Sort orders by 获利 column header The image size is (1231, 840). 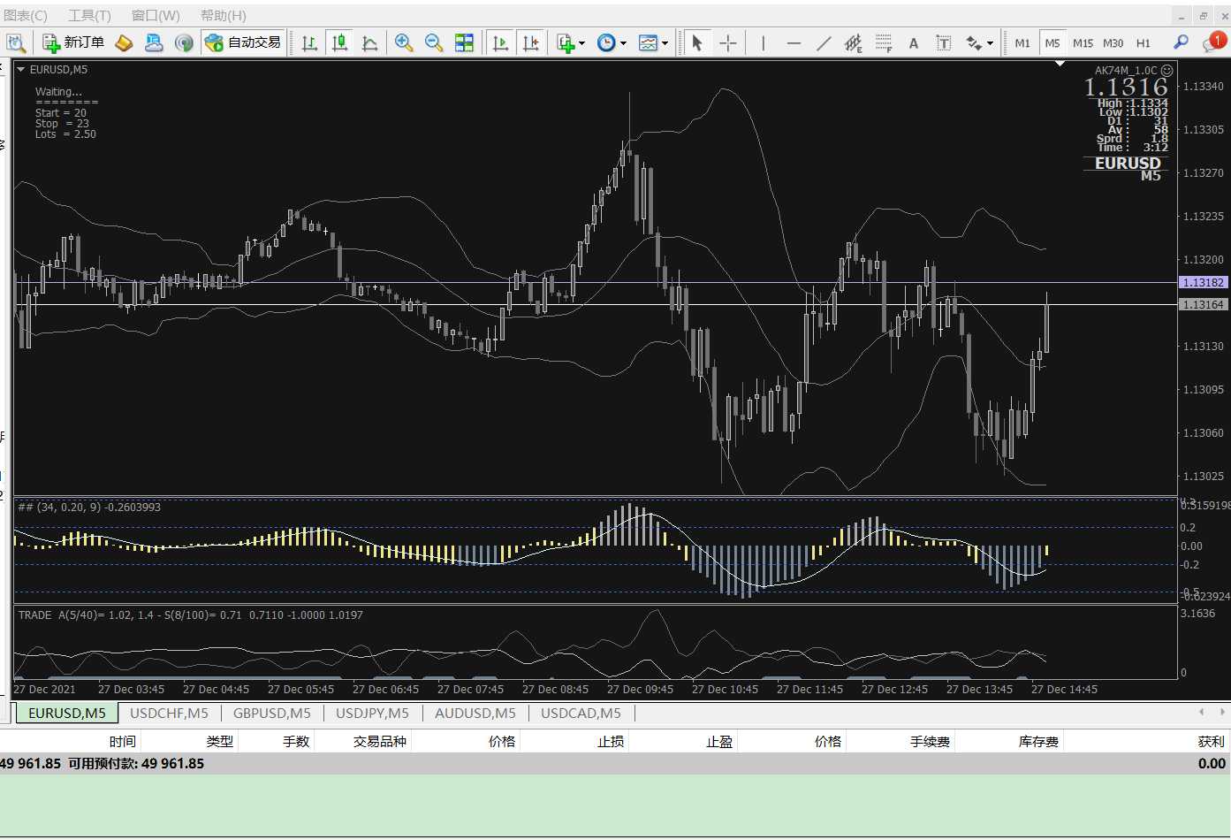[x=1212, y=741]
